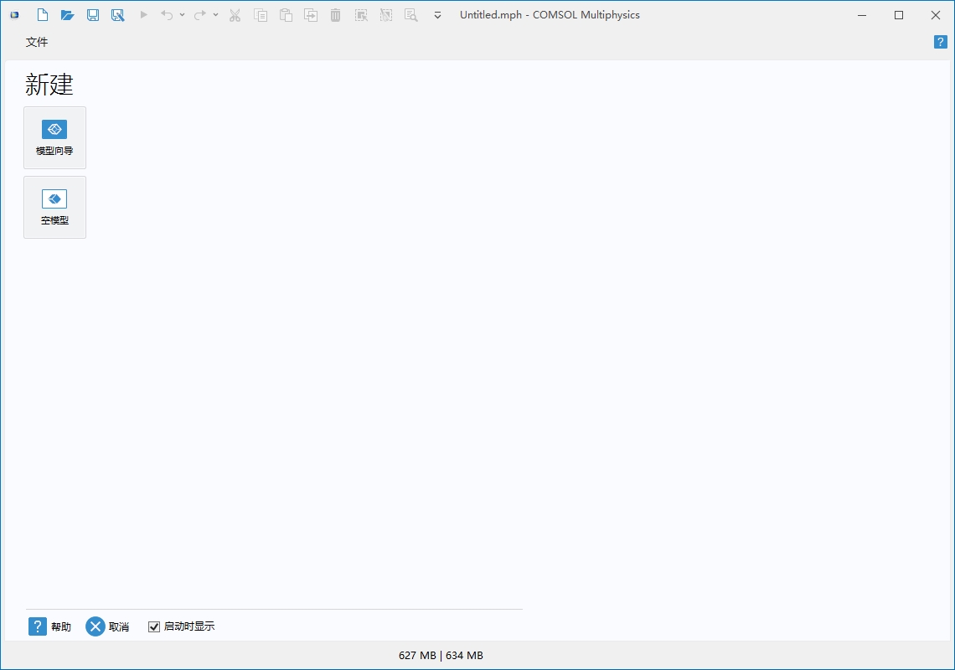This screenshot has width=955, height=670.
Task: Click the 帮助 help button
Action: coord(50,626)
